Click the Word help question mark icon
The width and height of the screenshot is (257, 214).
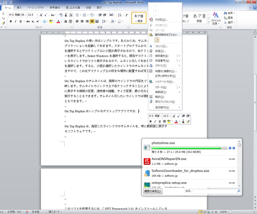tap(255, 8)
